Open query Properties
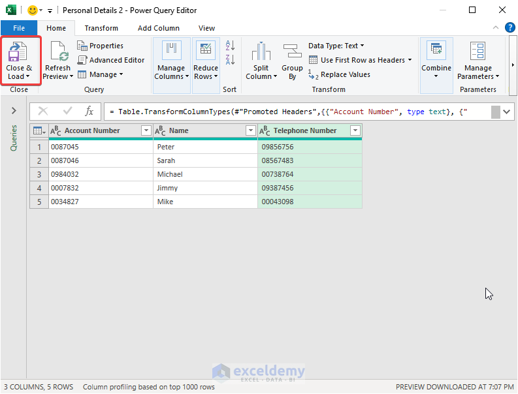 point(100,46)
